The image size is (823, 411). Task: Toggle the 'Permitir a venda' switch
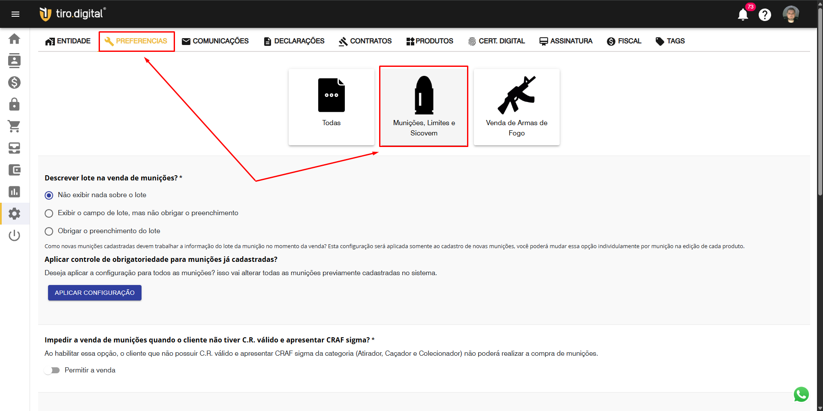tap(52, 370)
